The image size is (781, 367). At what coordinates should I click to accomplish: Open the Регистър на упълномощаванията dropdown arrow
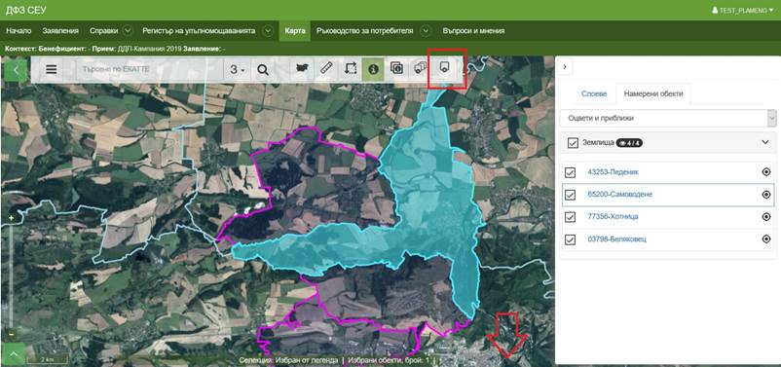pyautogui.click(x=268, y=30)
